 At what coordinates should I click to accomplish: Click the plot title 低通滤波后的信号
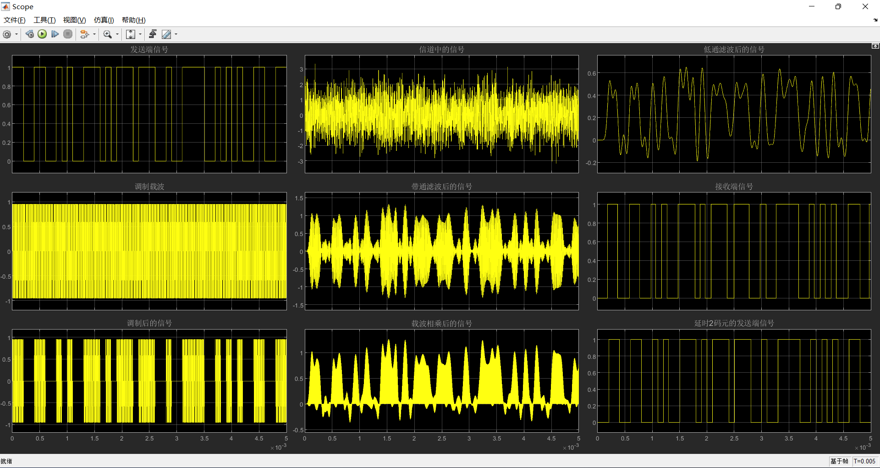(x=734, y=50)
